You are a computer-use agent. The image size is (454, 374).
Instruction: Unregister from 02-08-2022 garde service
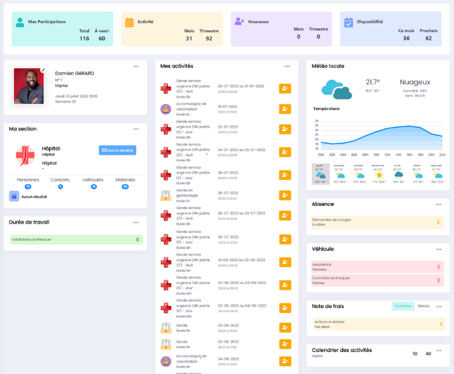[x=285, y=285]
